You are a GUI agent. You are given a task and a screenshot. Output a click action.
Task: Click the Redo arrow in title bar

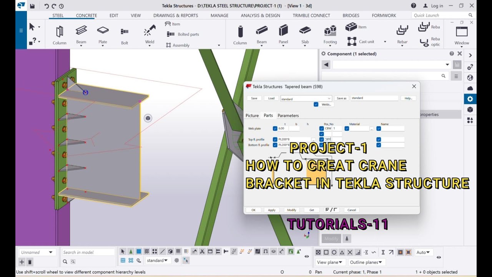[x=54, y=6]
